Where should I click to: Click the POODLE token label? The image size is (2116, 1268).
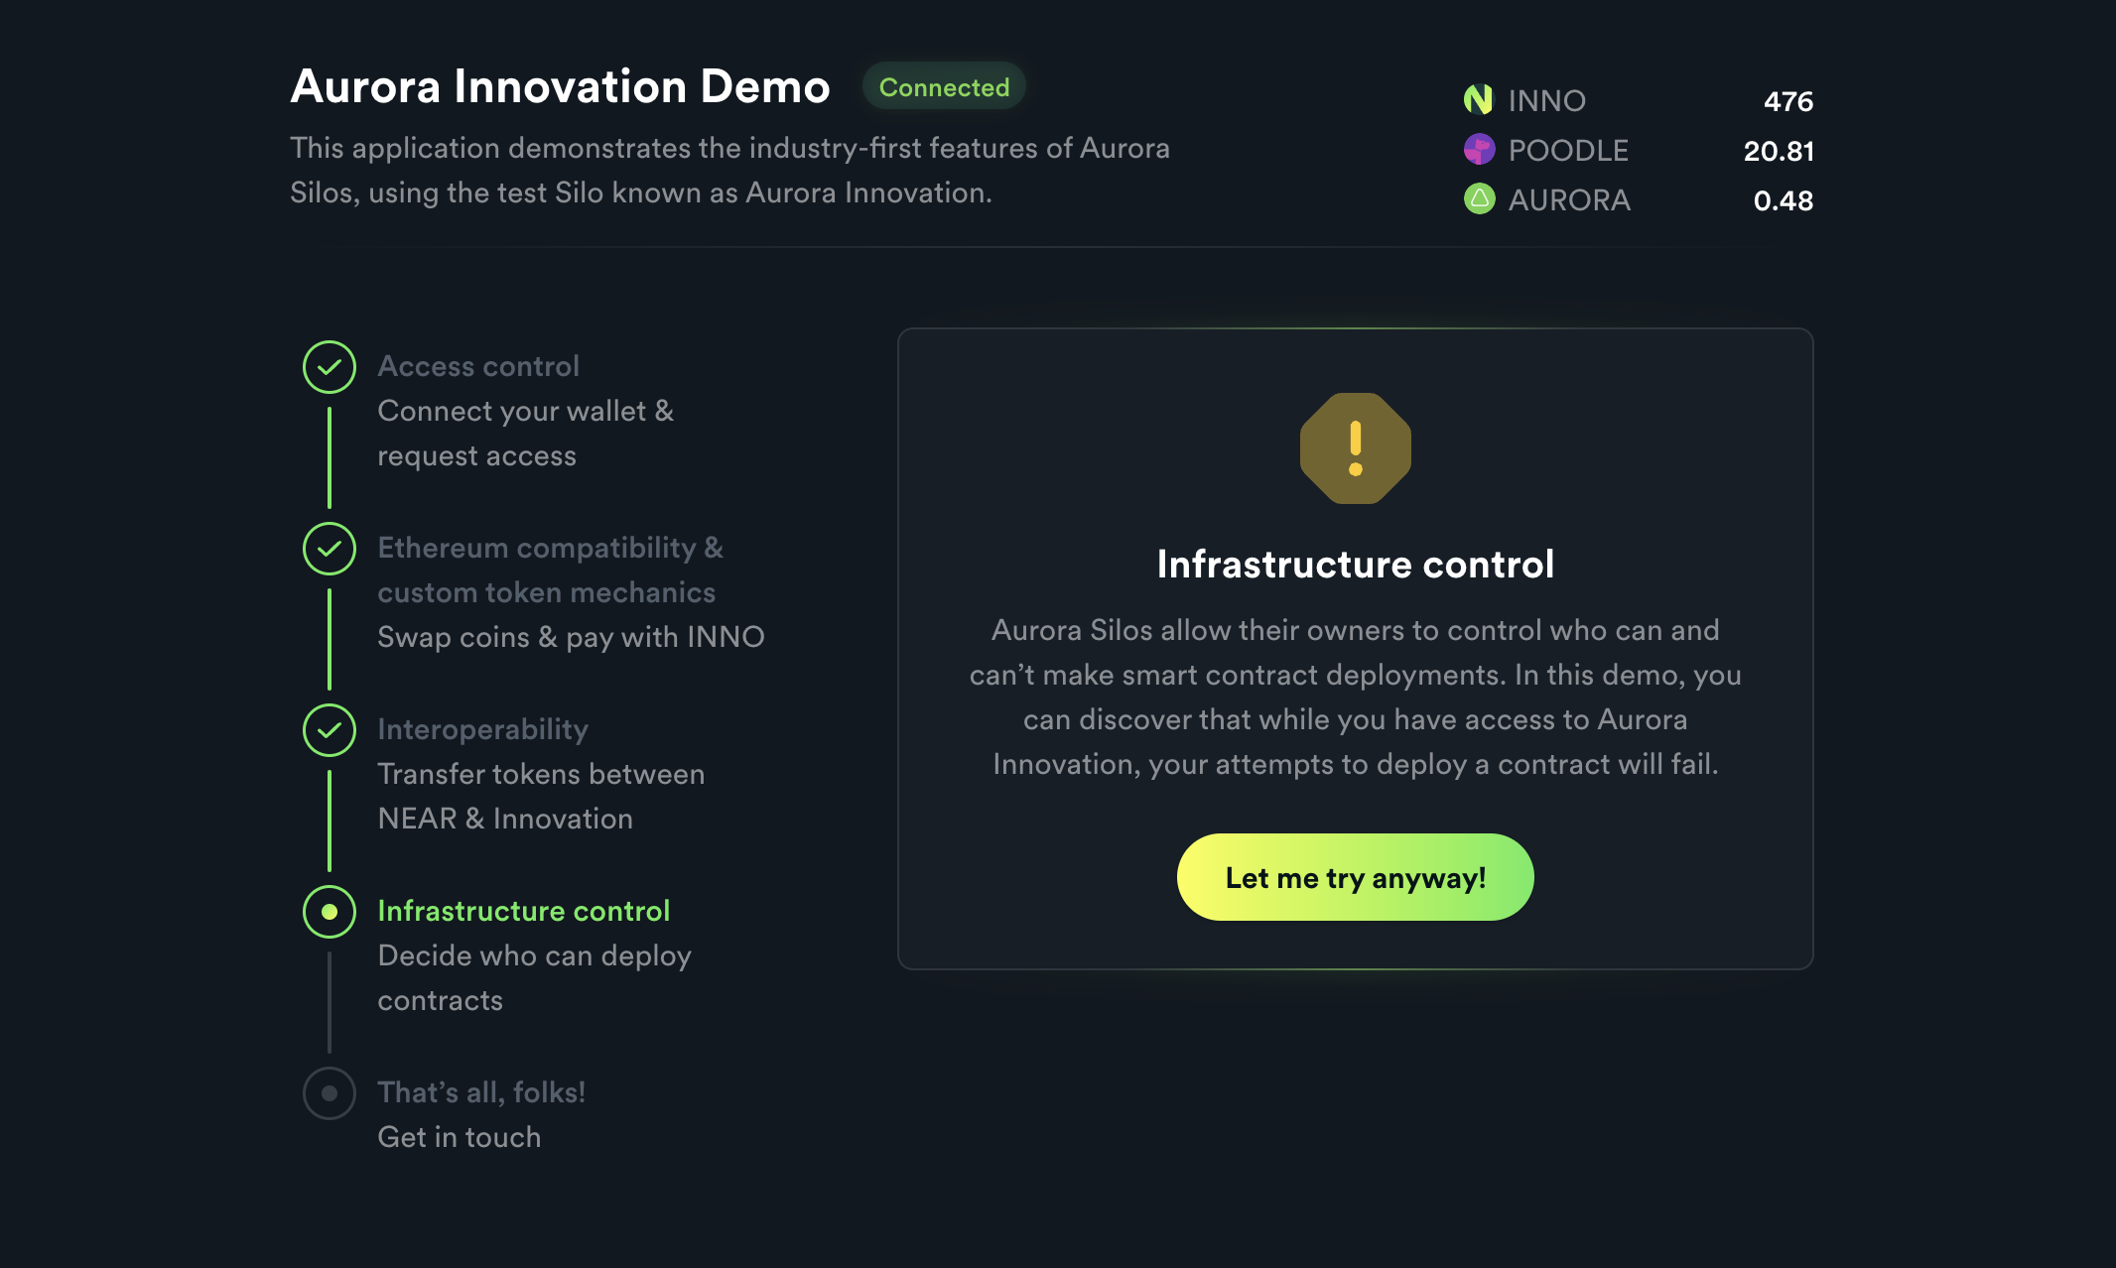tap(1569, 150)
